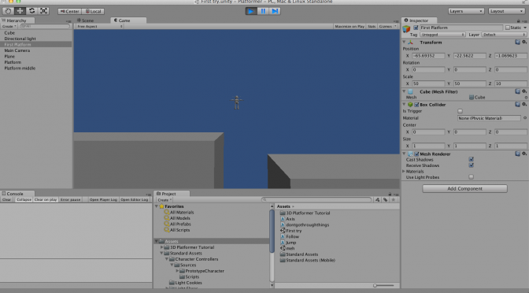Click Open Editor Log
The width and height of the screenshot is (529, 293).
coord(135,200)
